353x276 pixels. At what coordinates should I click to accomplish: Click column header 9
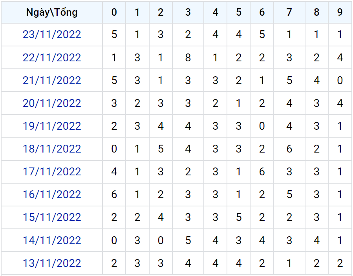click(340, 12)
